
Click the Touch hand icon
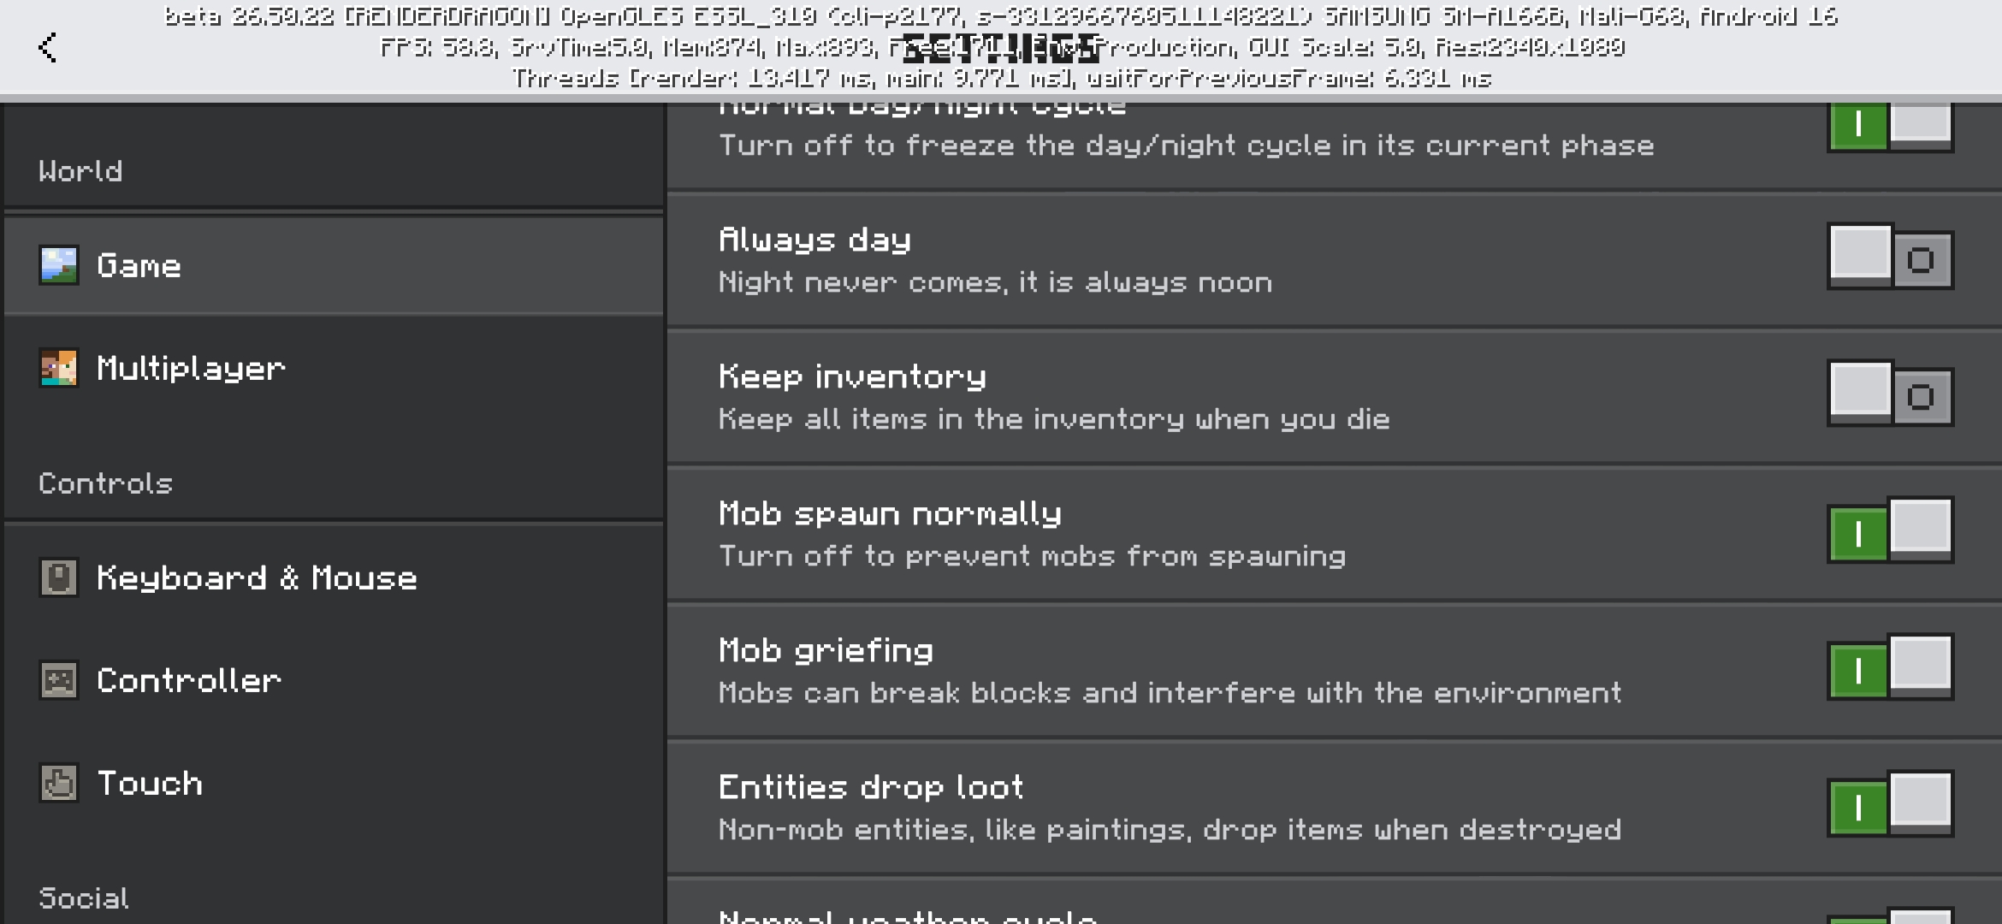(59, 783)
